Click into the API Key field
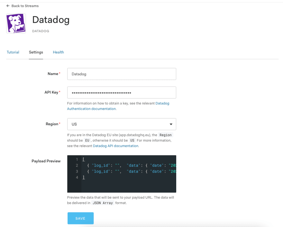283x227 pixels. (x=122, y=92)
